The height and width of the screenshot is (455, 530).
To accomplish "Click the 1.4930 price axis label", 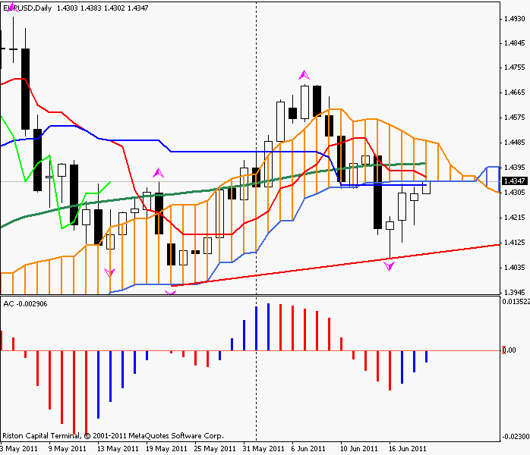I will click(515, 19).
